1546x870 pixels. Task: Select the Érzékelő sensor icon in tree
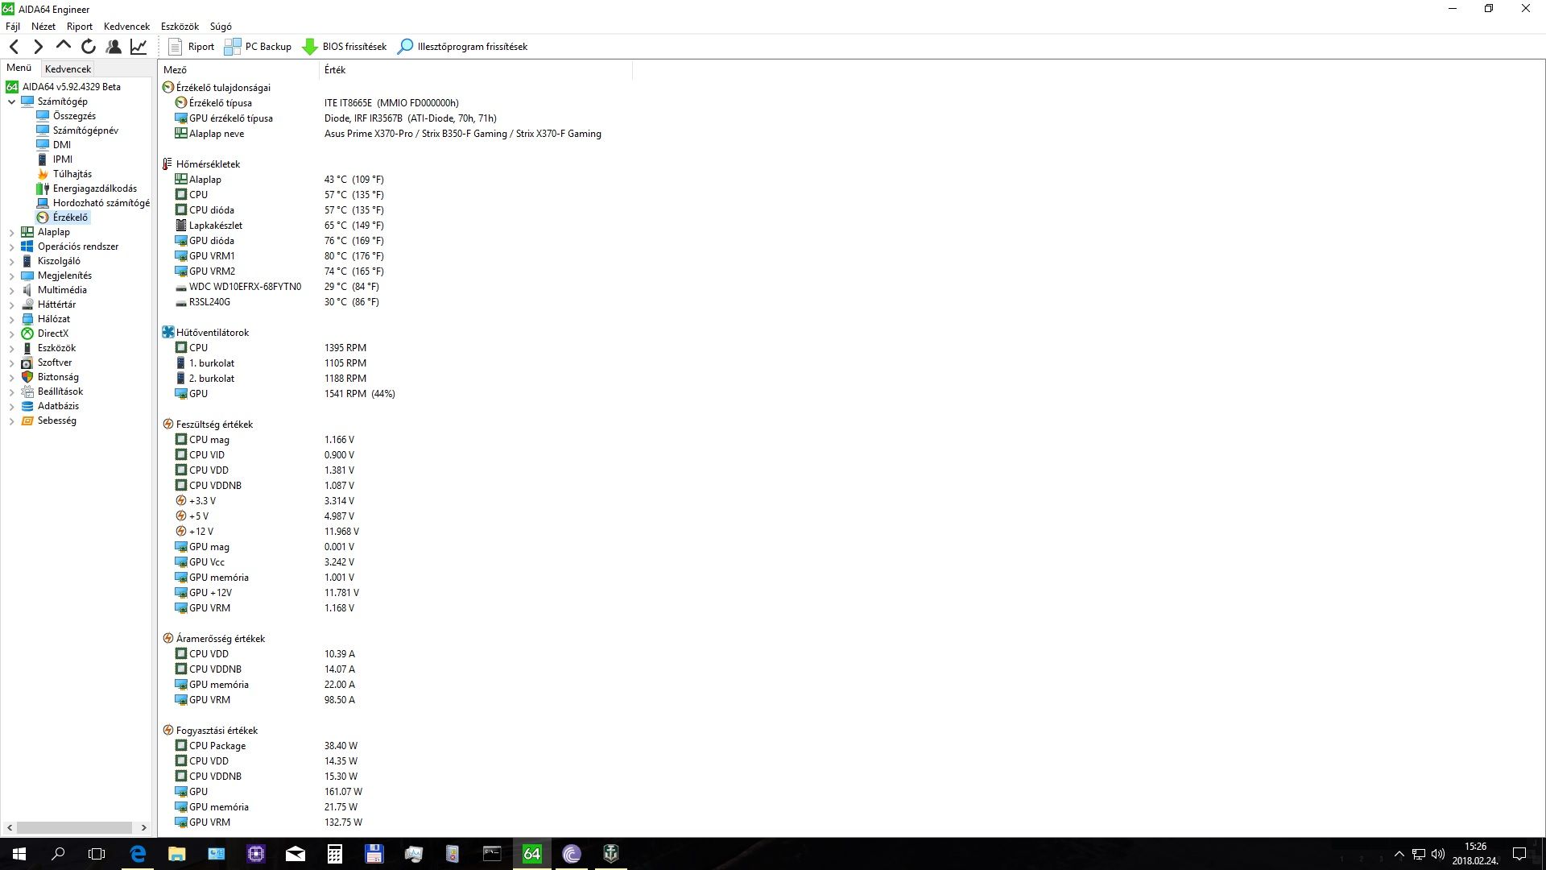pos(43,217)
